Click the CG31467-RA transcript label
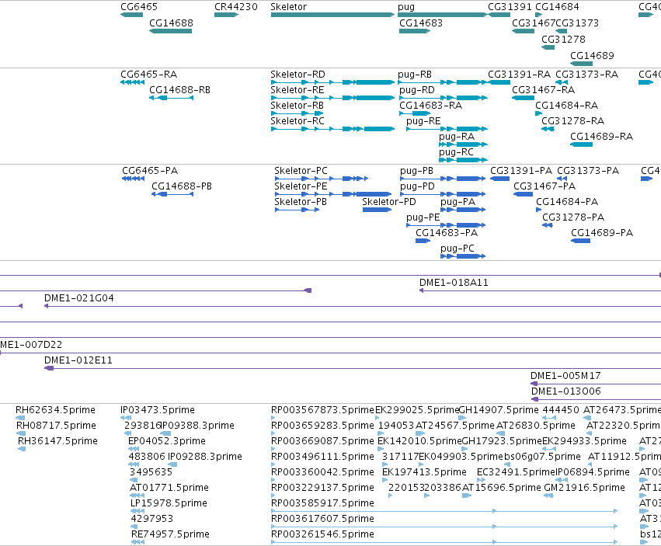The height and width of the screenshot is (546, 661). click(544, 90)
